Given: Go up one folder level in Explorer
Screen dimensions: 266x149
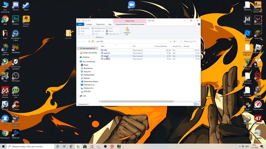Looking at the screenshot, I should pyautogui.click(x=89, y=41).
